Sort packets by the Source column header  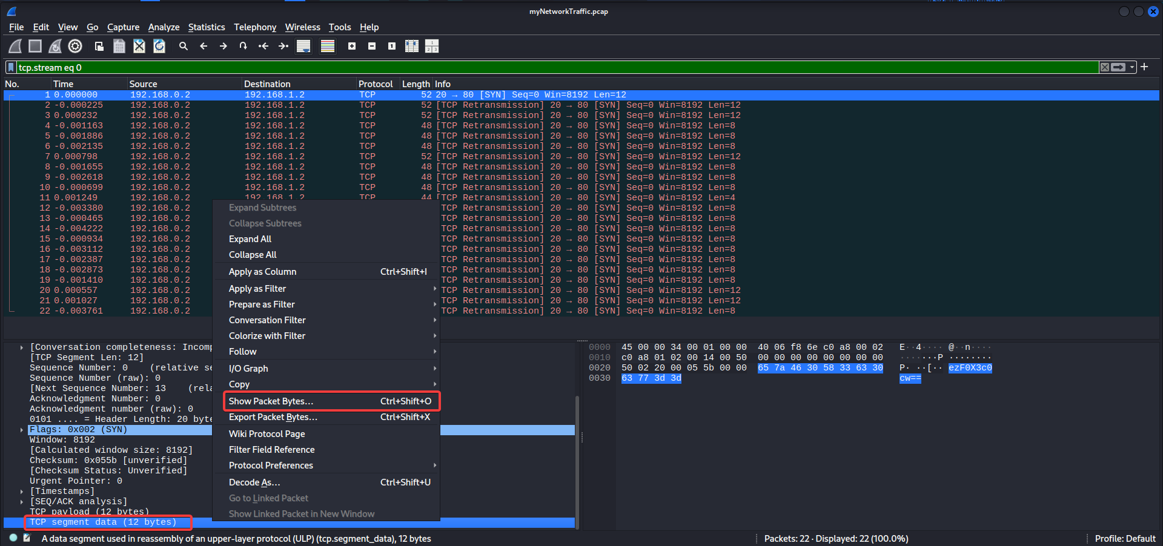(184, 84)
